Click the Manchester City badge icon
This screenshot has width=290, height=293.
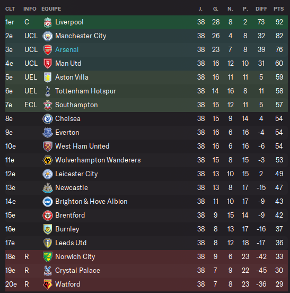(48, 36)
